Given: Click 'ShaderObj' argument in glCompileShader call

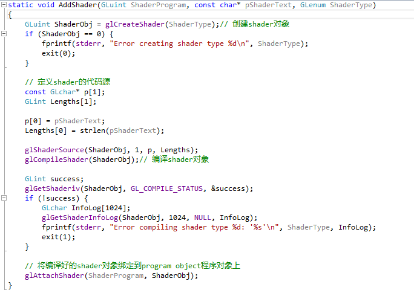Looking at the screenshot, I should [111, 159].
